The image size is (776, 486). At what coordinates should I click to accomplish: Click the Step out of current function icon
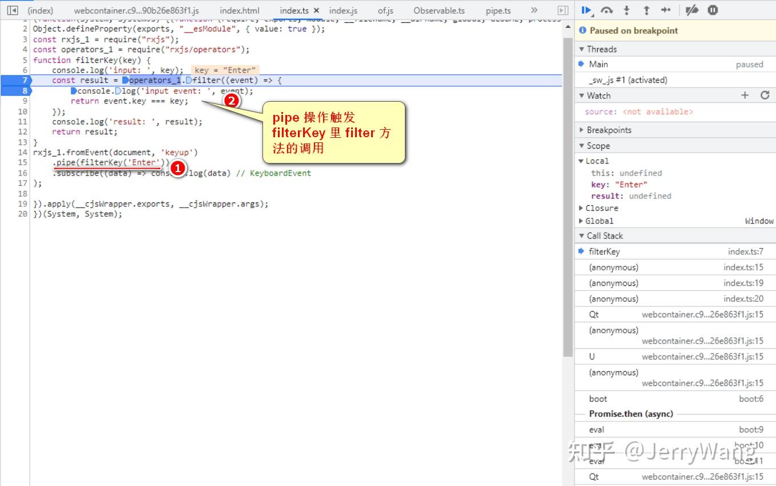647,10
